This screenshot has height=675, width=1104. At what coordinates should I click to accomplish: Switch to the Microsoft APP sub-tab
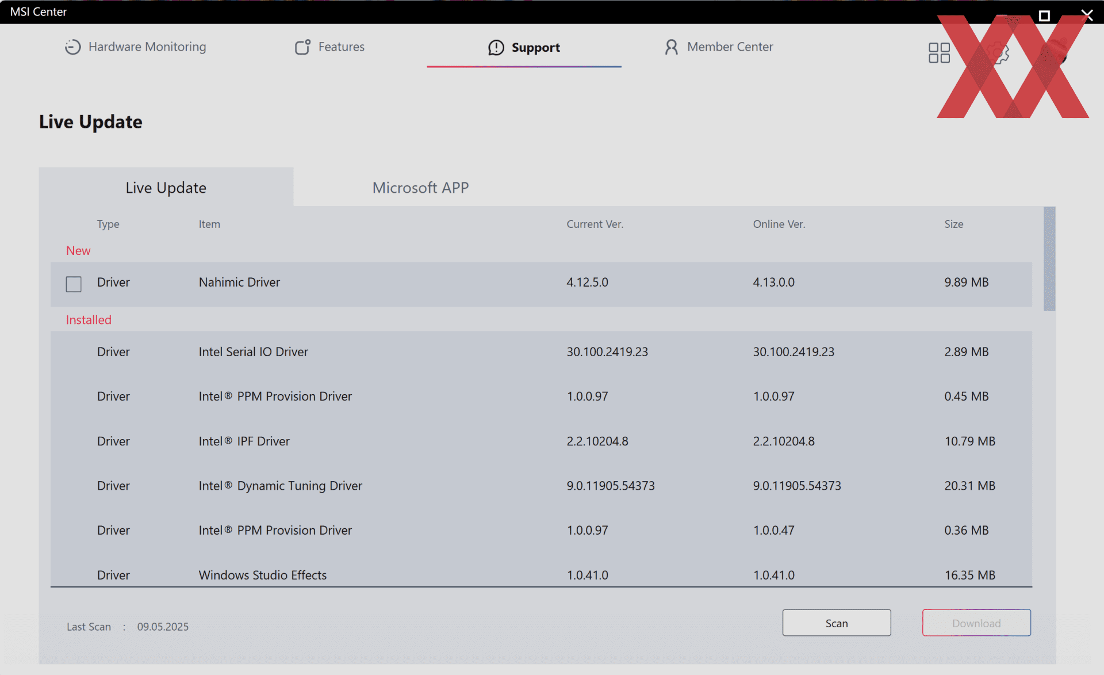[420, 188]
